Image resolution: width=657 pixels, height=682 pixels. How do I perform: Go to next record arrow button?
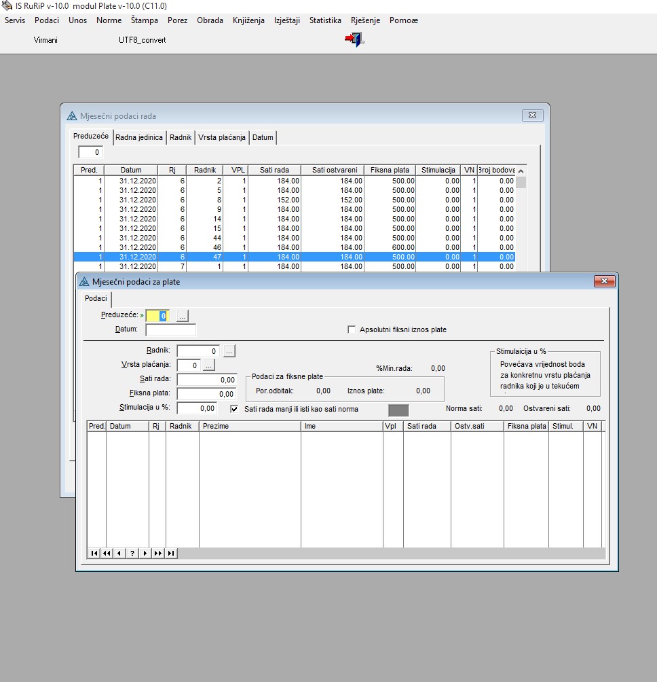145,554
